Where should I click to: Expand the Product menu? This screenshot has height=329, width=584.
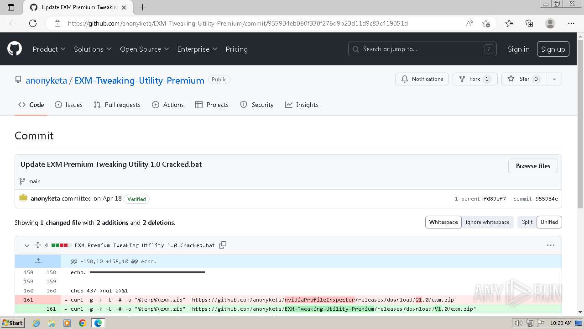pos(49,49)
